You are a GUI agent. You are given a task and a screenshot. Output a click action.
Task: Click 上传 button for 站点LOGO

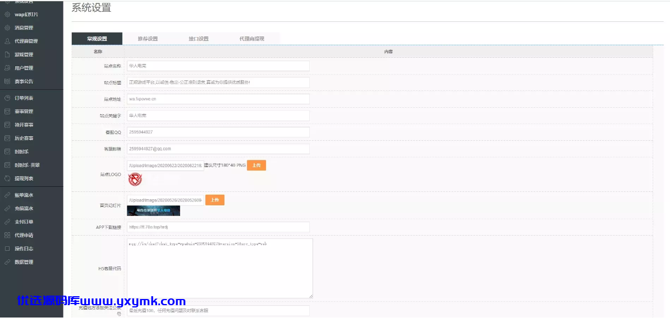(256, 165)
